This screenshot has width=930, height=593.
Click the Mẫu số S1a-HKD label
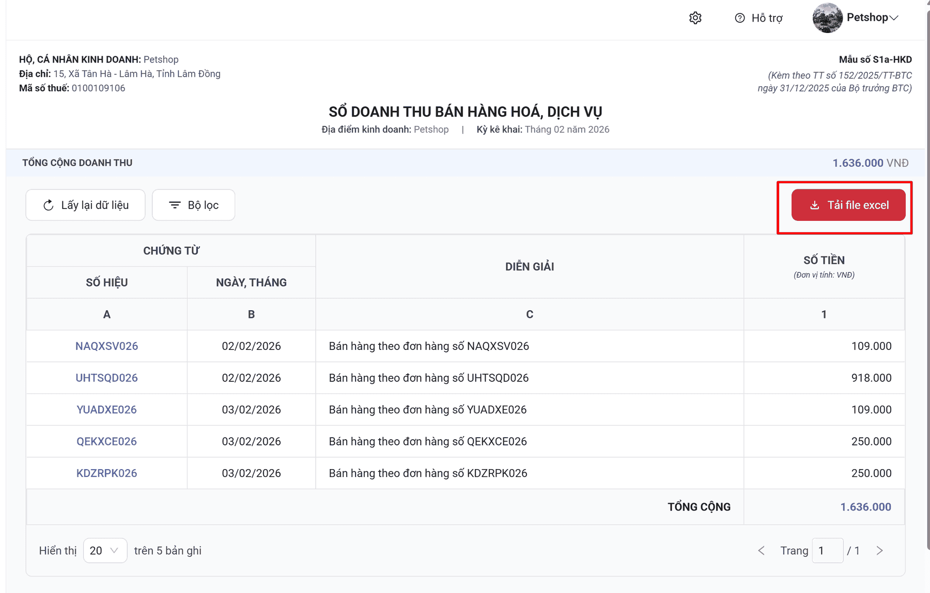click(875, 59)
